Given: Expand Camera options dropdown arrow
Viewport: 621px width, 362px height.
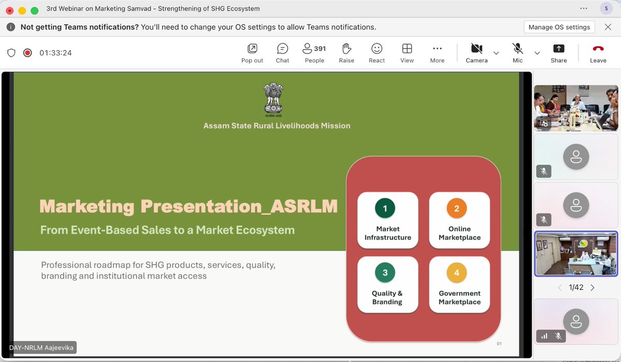Looking at the screenshot, I should 496,53.
